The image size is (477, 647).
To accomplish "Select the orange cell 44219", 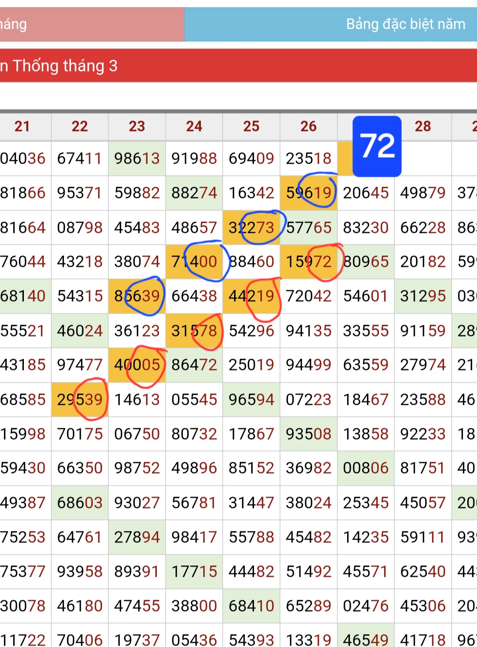I will [251, 296].
